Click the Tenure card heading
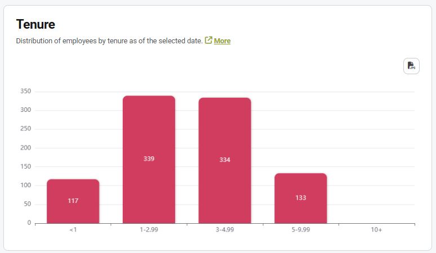Screen dimensions: 436x253 coord(35,24)
